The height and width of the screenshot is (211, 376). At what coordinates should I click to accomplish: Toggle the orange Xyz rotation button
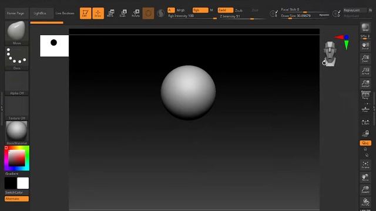(365, 143)
